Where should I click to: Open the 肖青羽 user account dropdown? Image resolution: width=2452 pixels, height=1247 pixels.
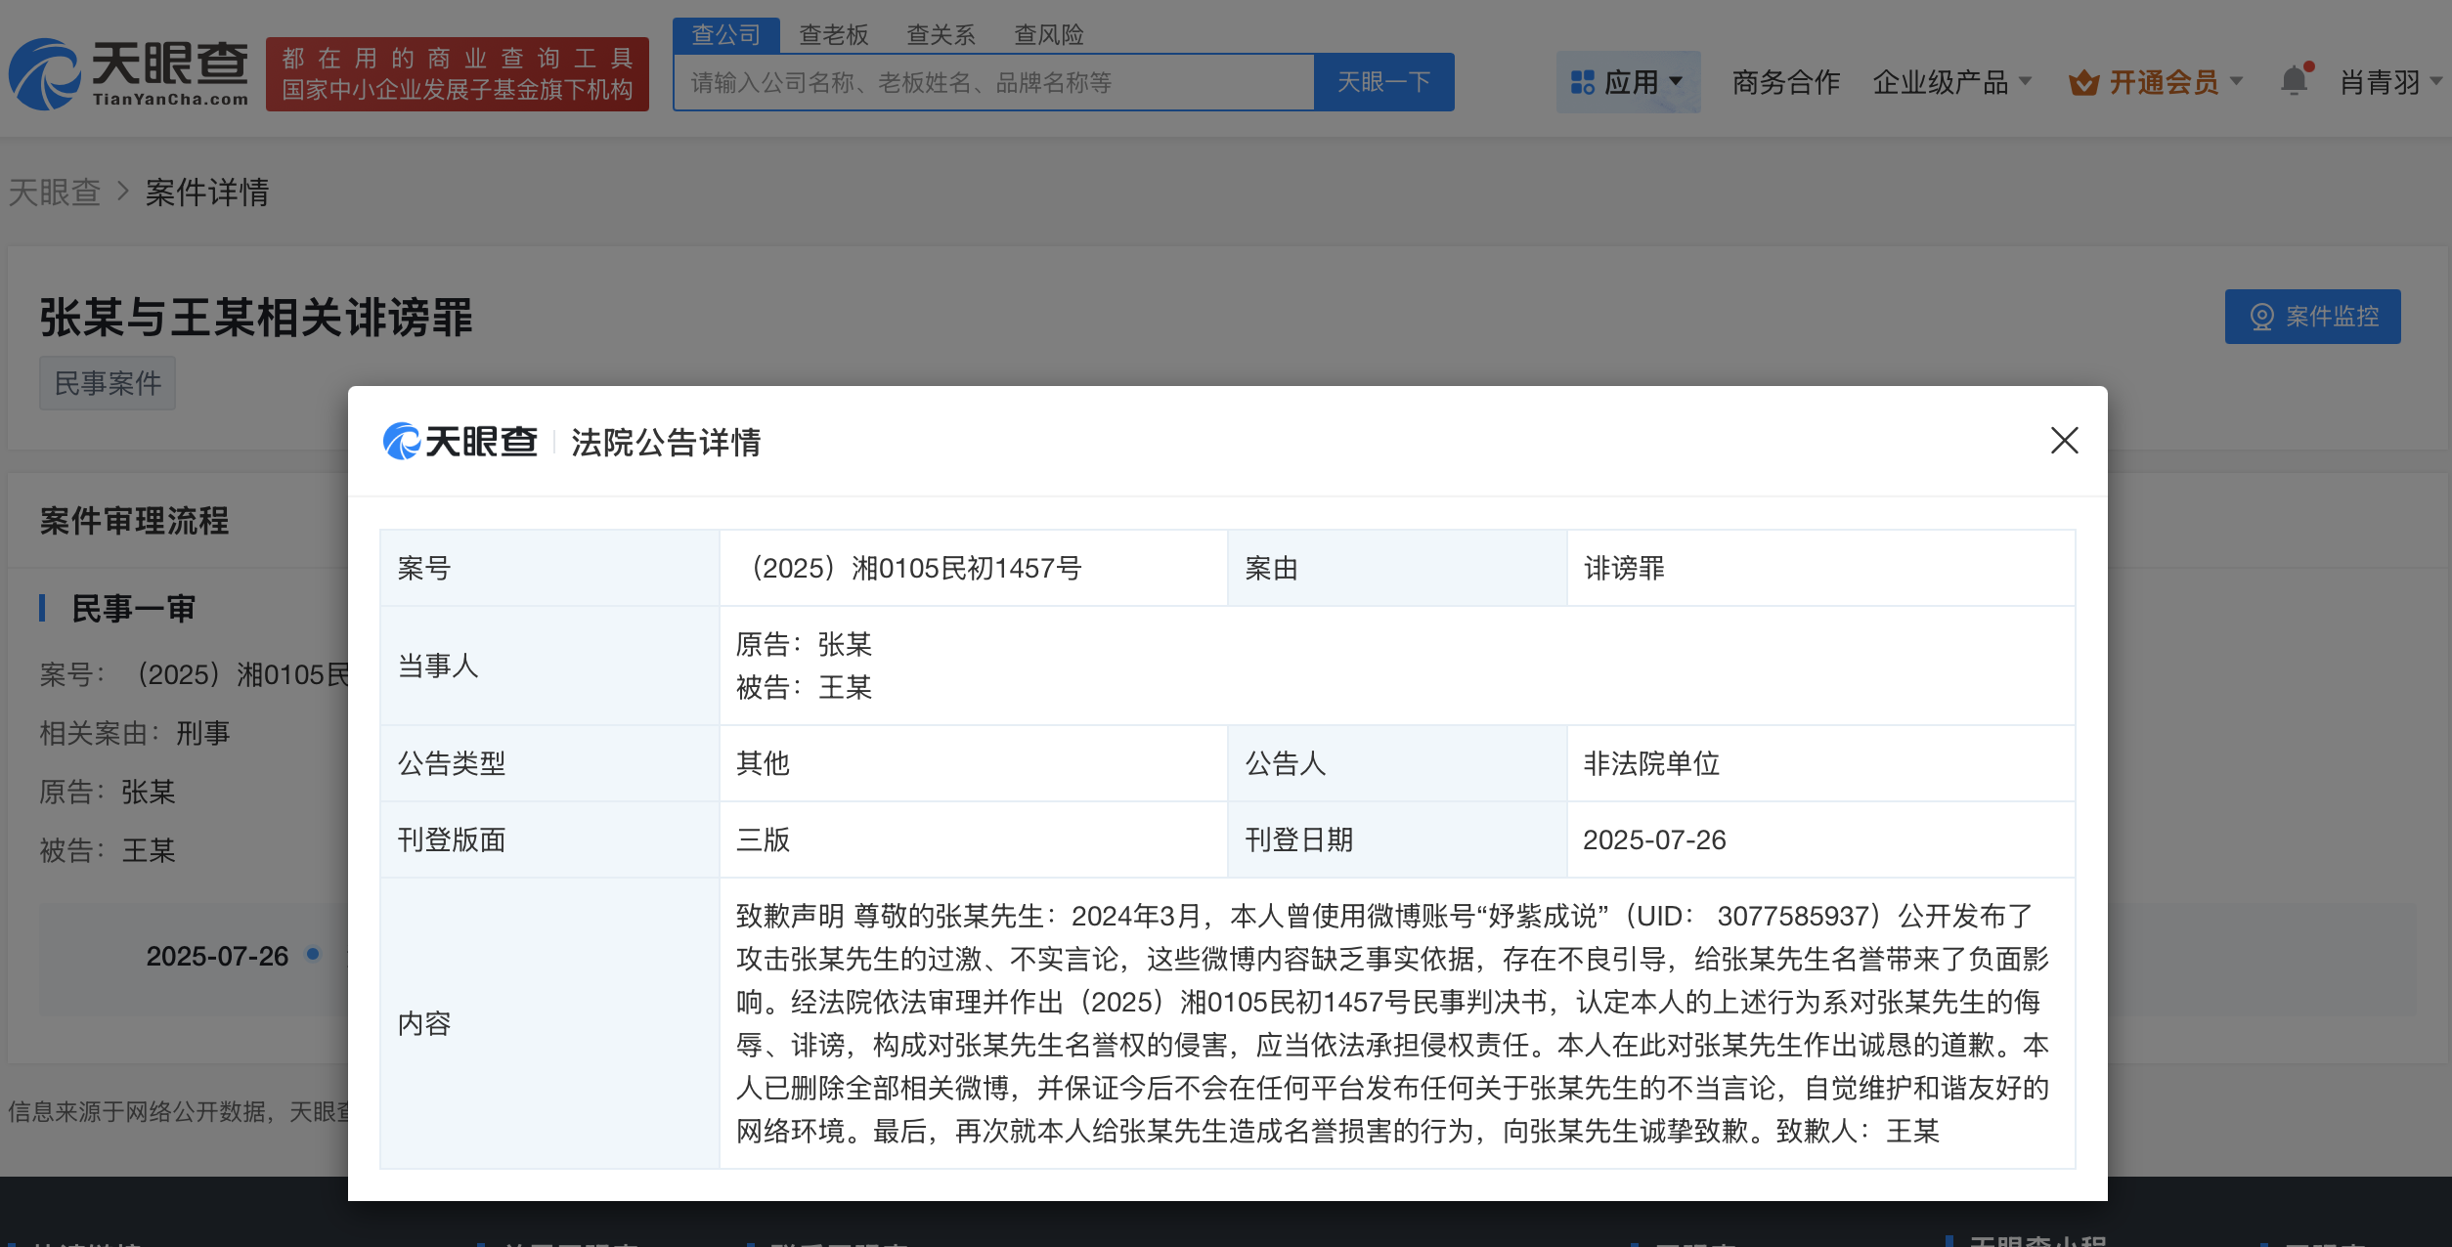2390,82
